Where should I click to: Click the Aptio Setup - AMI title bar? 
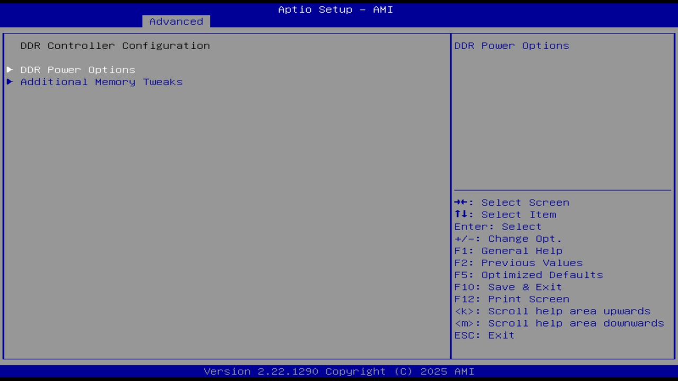(335, 9)
